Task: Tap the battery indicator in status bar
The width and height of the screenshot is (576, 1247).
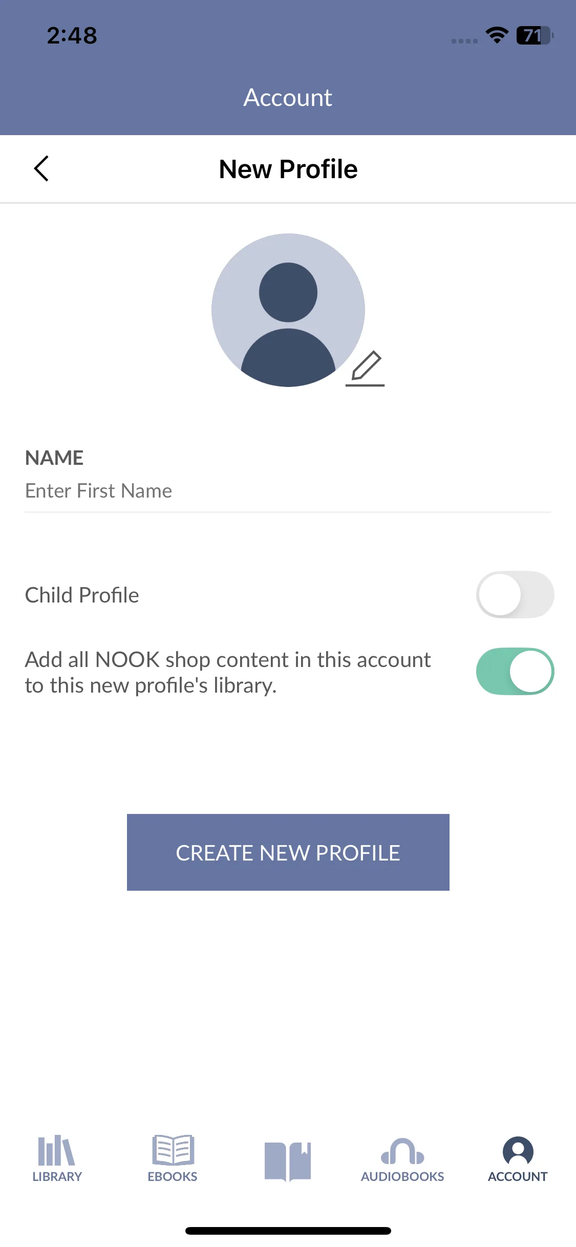Action: pos(535,35)
